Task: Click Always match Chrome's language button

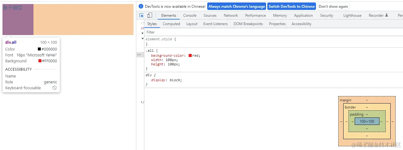Action: click(x=237, y=6)
